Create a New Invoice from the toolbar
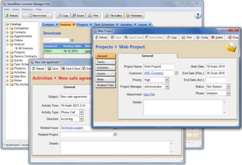The image size is (242, 165). [37, 16]
